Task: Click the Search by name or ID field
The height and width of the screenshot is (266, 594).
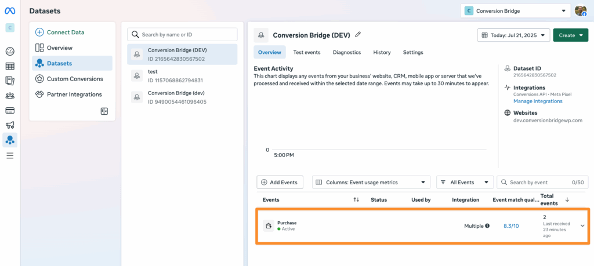Action: (182, 34)
